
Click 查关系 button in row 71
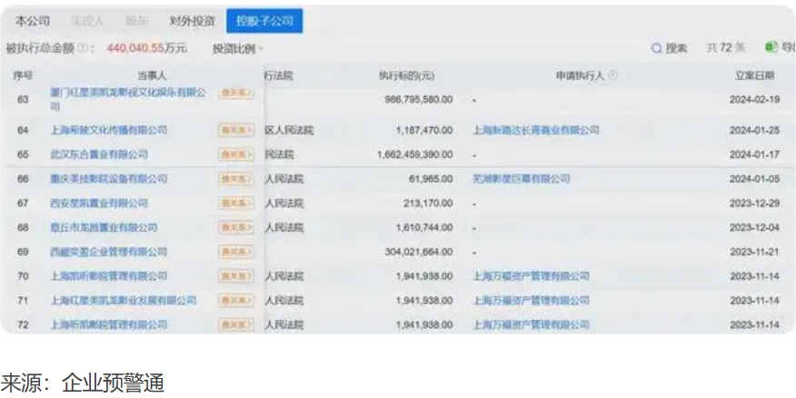[x=236, y=300]
